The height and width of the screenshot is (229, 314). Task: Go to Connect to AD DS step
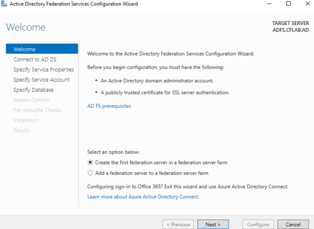pos(35,60)
